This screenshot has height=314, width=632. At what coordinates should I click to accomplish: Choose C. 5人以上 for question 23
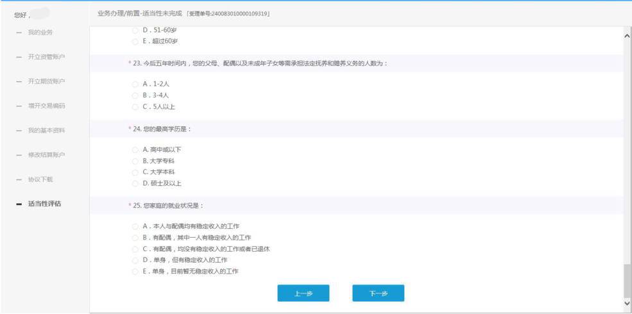[135, 106]
